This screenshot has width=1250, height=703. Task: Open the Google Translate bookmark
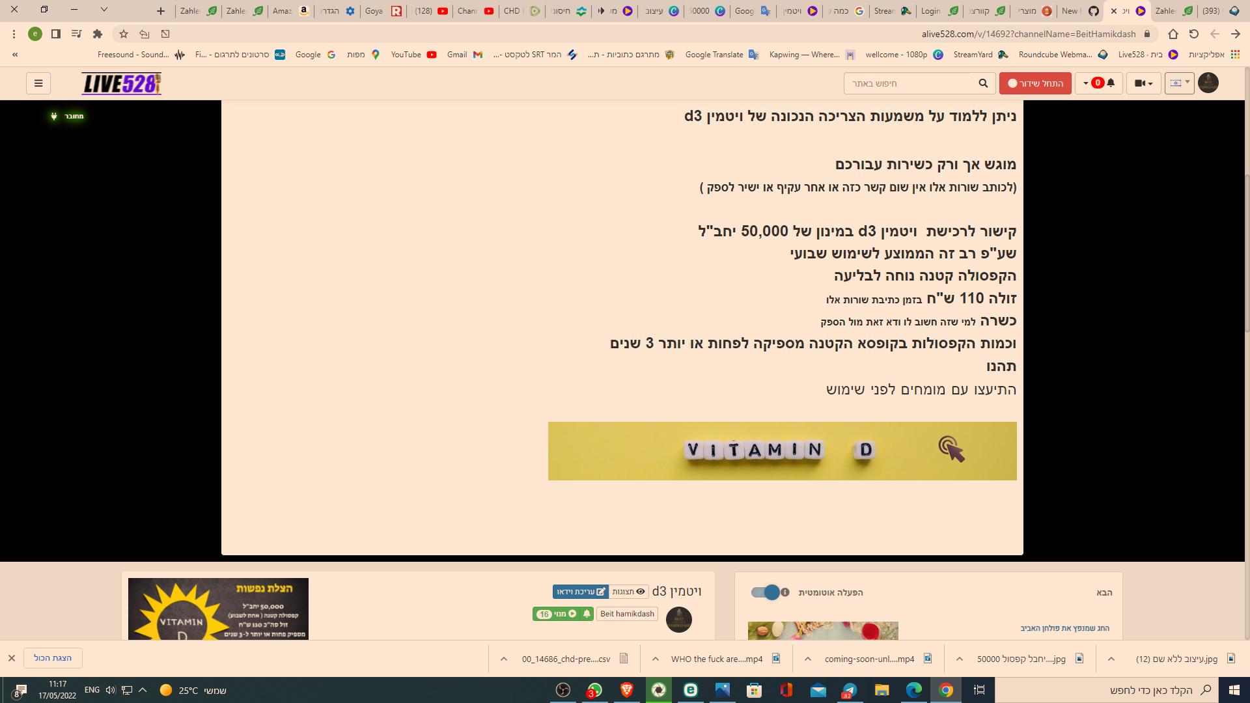point(722,55)
